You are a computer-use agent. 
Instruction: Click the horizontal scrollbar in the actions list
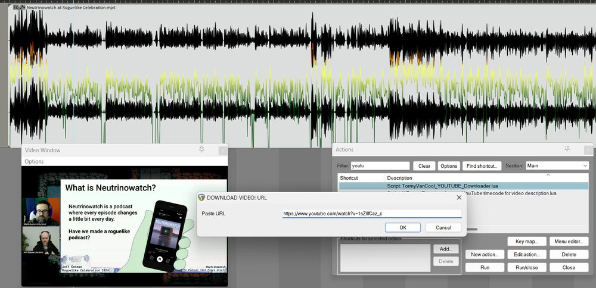pos(471,229)
